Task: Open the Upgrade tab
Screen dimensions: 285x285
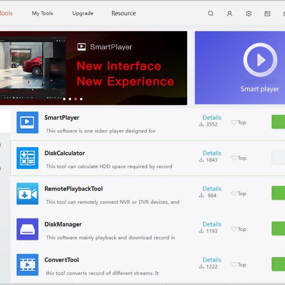Action: coord(83,13)
